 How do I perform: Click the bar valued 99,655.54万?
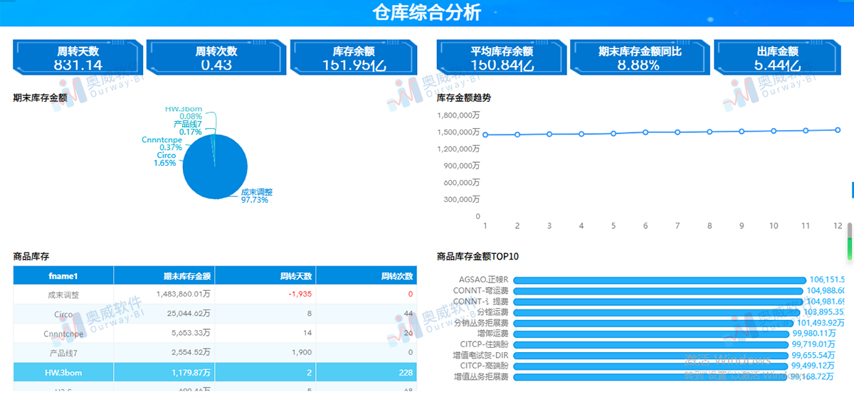click(x=651, y=355)
